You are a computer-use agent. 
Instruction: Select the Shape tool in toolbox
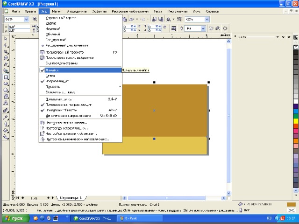(6, 46)
